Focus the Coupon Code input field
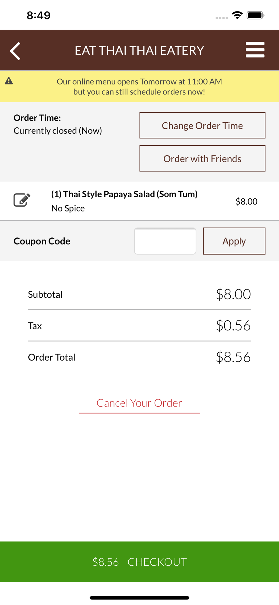 point(165,241)
